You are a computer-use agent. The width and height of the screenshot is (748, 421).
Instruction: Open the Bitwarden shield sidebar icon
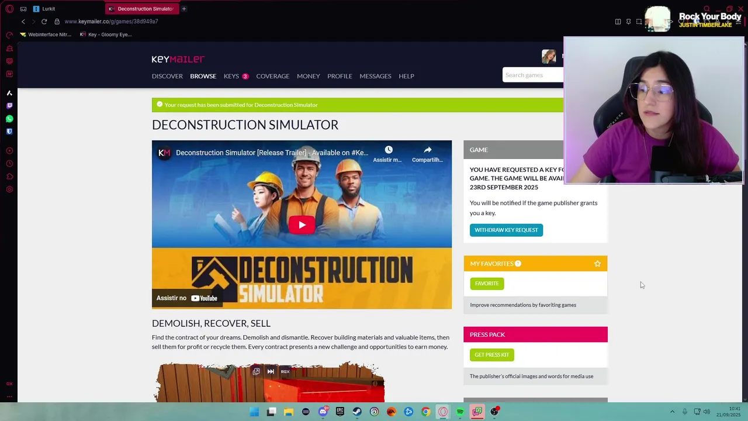(9, 132)
